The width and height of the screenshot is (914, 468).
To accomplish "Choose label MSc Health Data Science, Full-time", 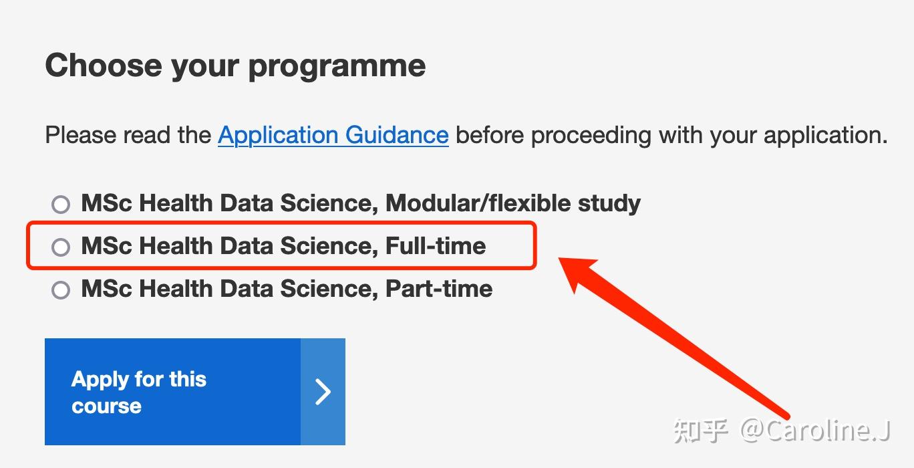I will click(283, 246).
